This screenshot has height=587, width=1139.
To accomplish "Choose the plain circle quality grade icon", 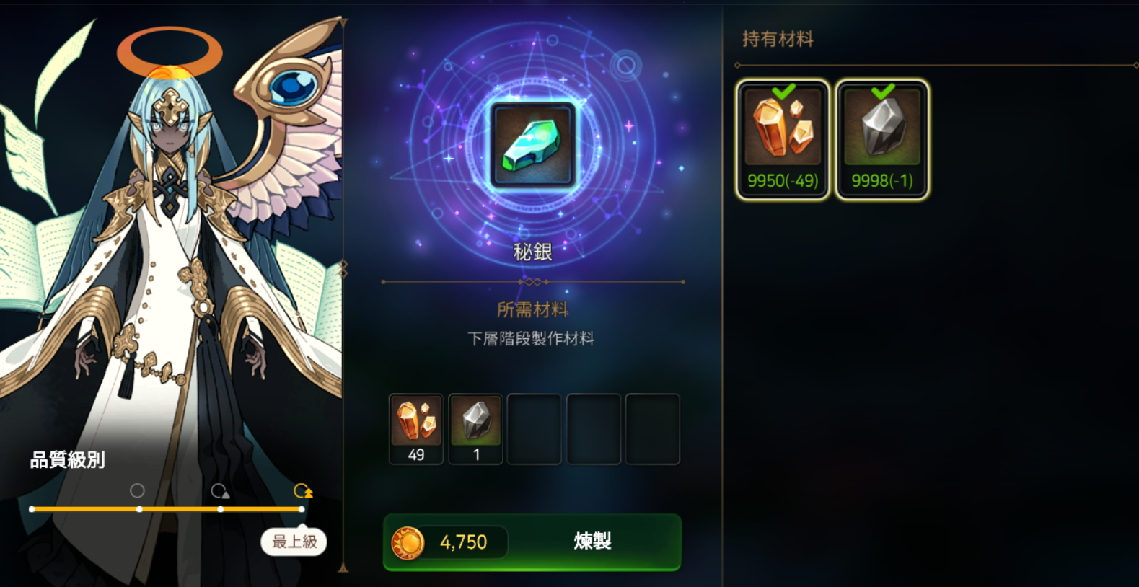I will click(137, 491).
